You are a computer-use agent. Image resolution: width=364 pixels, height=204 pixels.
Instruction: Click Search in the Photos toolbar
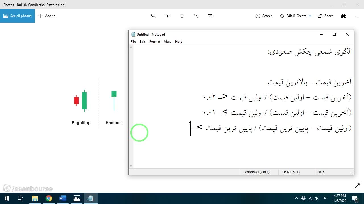click(264, 16)
